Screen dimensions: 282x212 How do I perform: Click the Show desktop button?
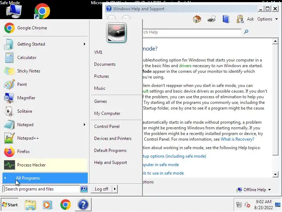point(278,205)
